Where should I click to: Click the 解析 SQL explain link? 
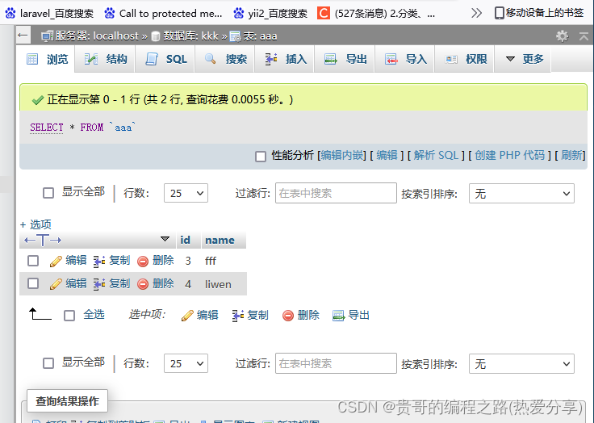tap(436, 156)
